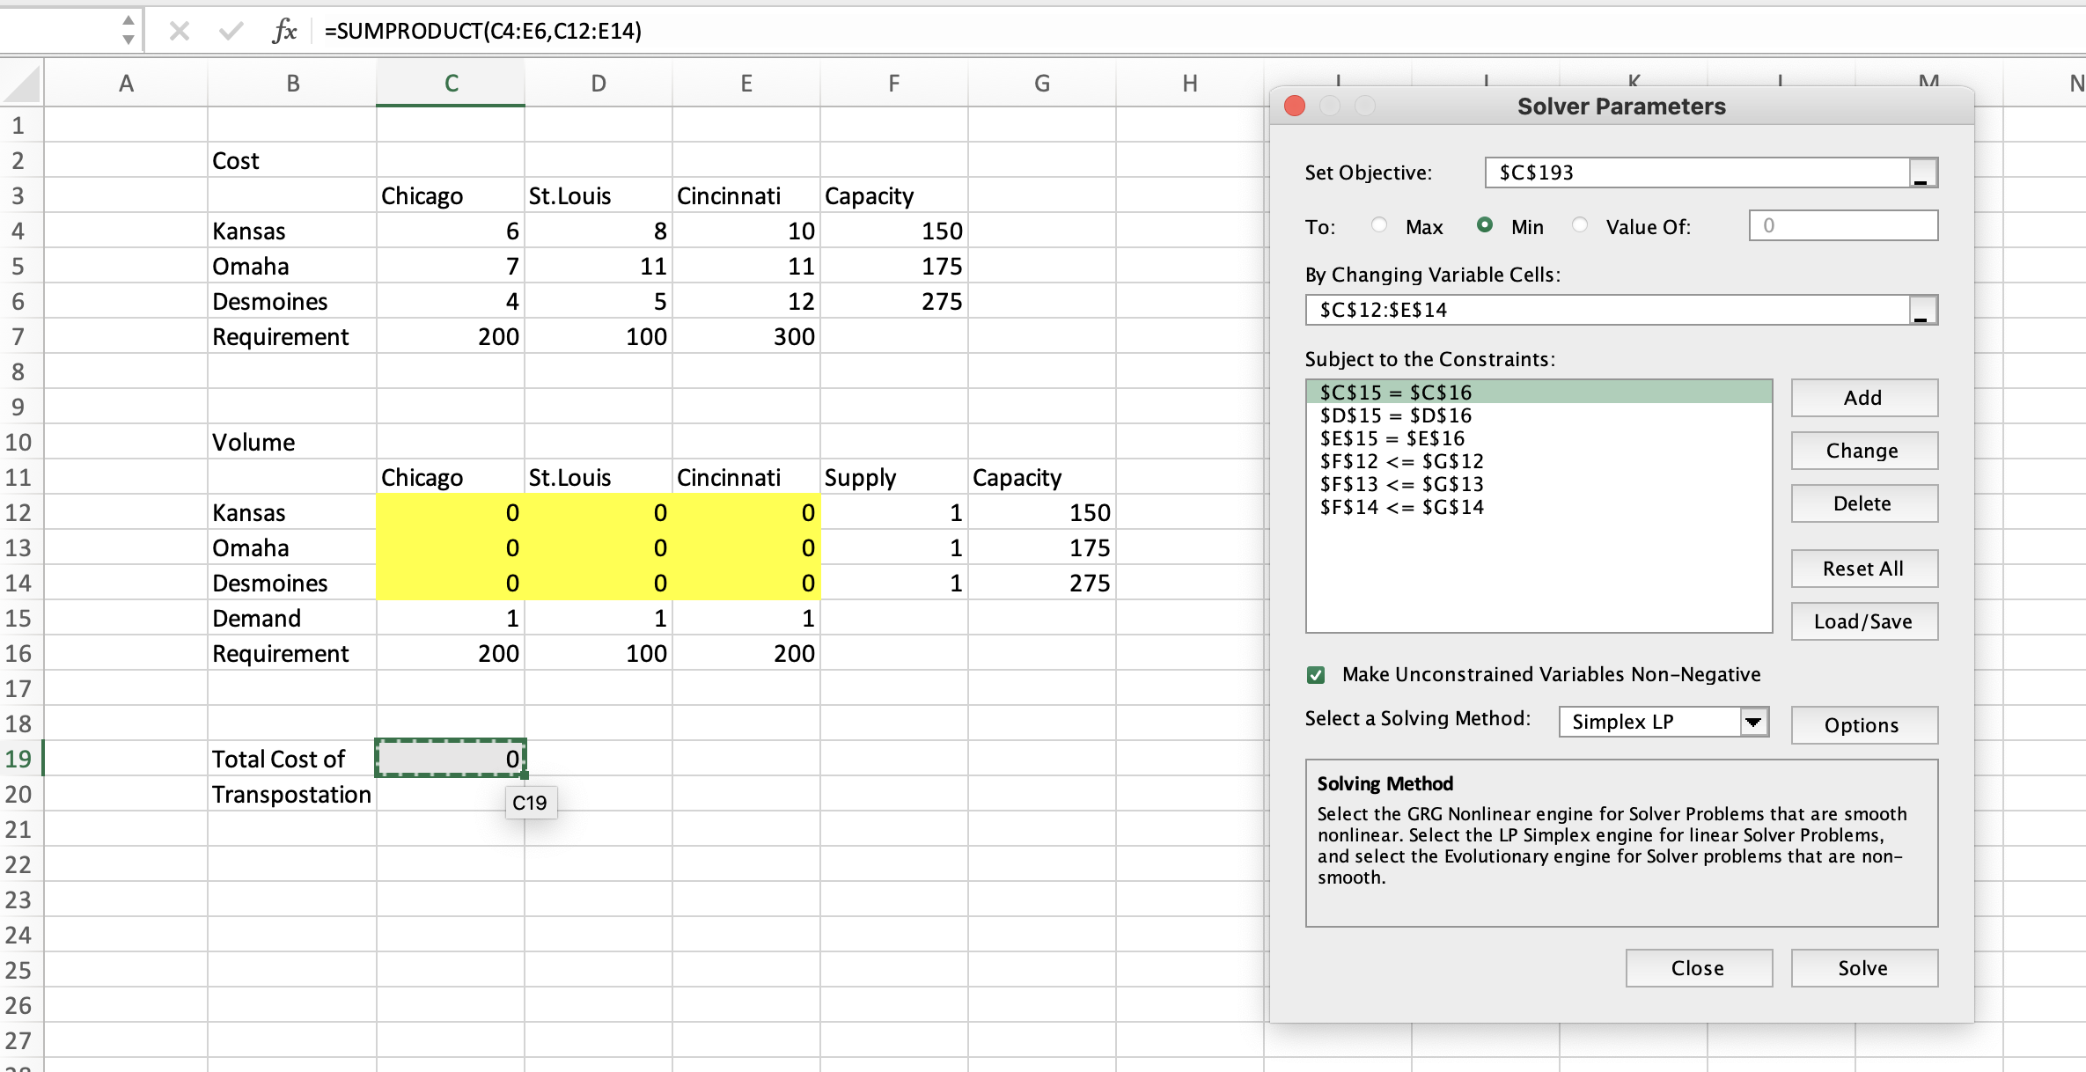Close Solver Parameters with red button

1295,106
